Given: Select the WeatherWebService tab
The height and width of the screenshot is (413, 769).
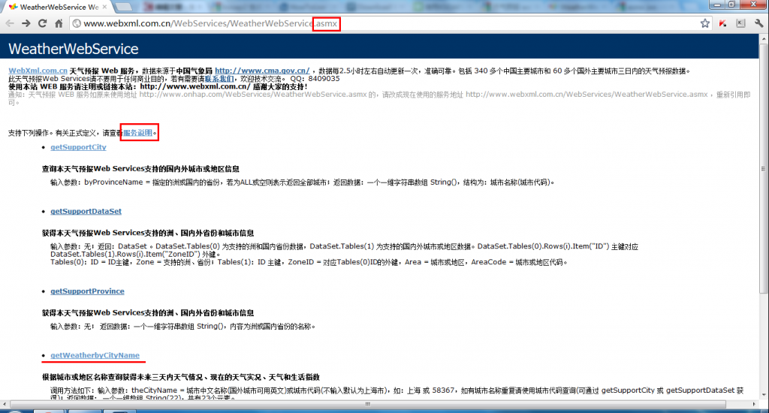Looking at the screenshot, I should coord(58,7).
